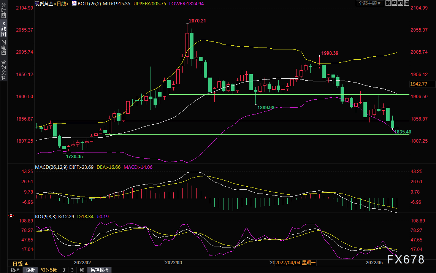Select the K线图 side tab

tap(4, 29)
